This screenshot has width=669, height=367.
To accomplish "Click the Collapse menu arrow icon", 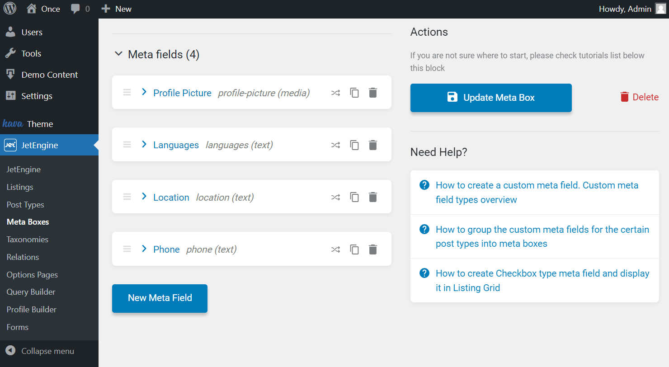I will click(11, 351).
